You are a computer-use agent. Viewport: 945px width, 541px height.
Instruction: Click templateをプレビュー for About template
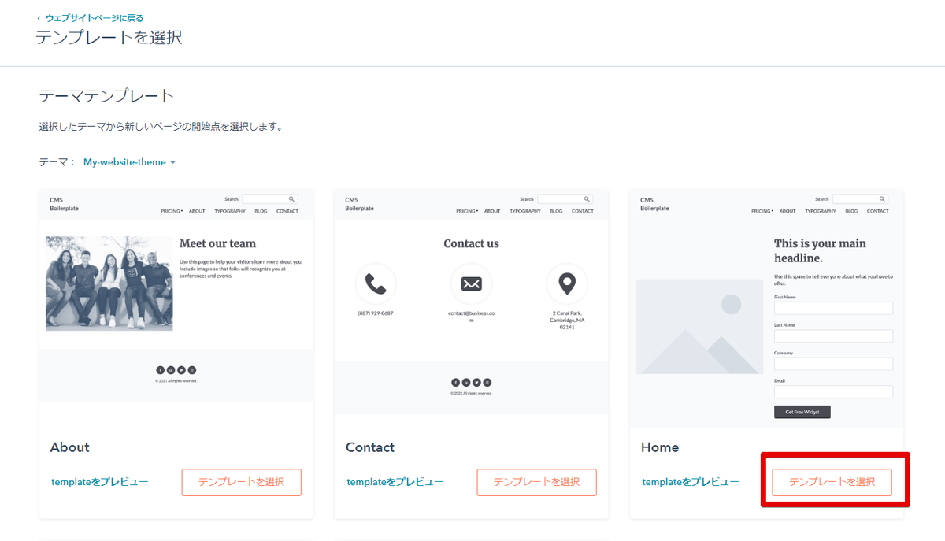(x=99, y=482)
